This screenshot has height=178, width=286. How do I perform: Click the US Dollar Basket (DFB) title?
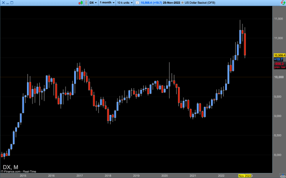pyautogui.click(x=200, y=3)
